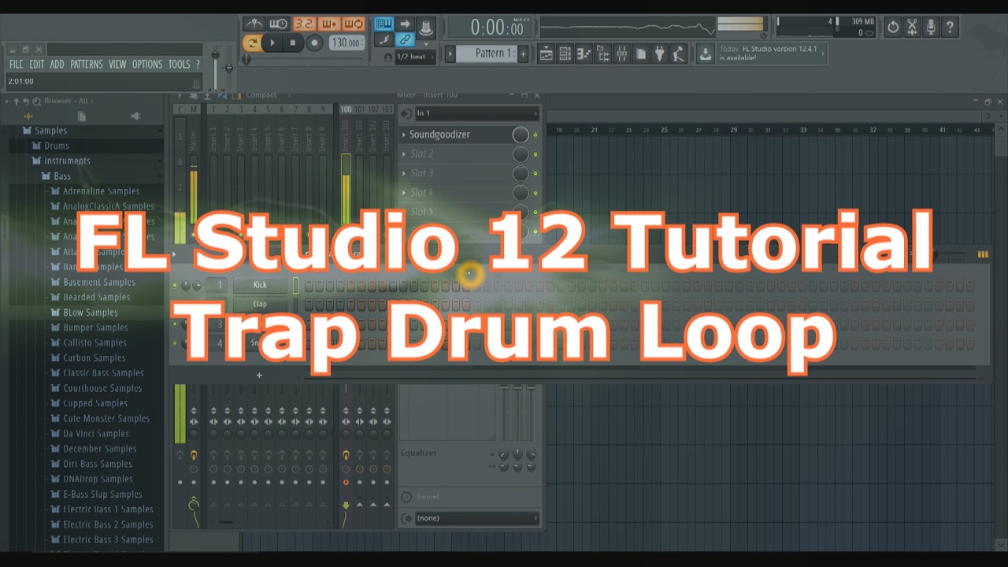This screenshot has width=1008, height=567.
Task: Open the ADD menu
Action: click(x=57, y=65)
